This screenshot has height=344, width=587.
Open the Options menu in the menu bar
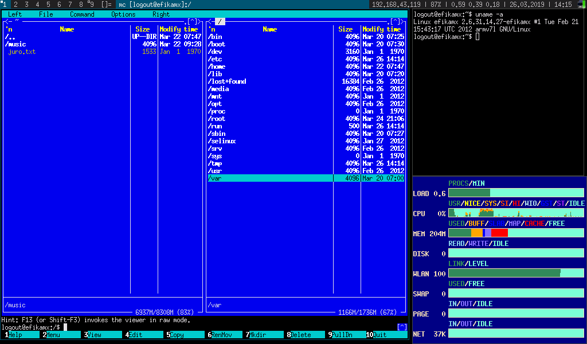[x=123, y=14]
